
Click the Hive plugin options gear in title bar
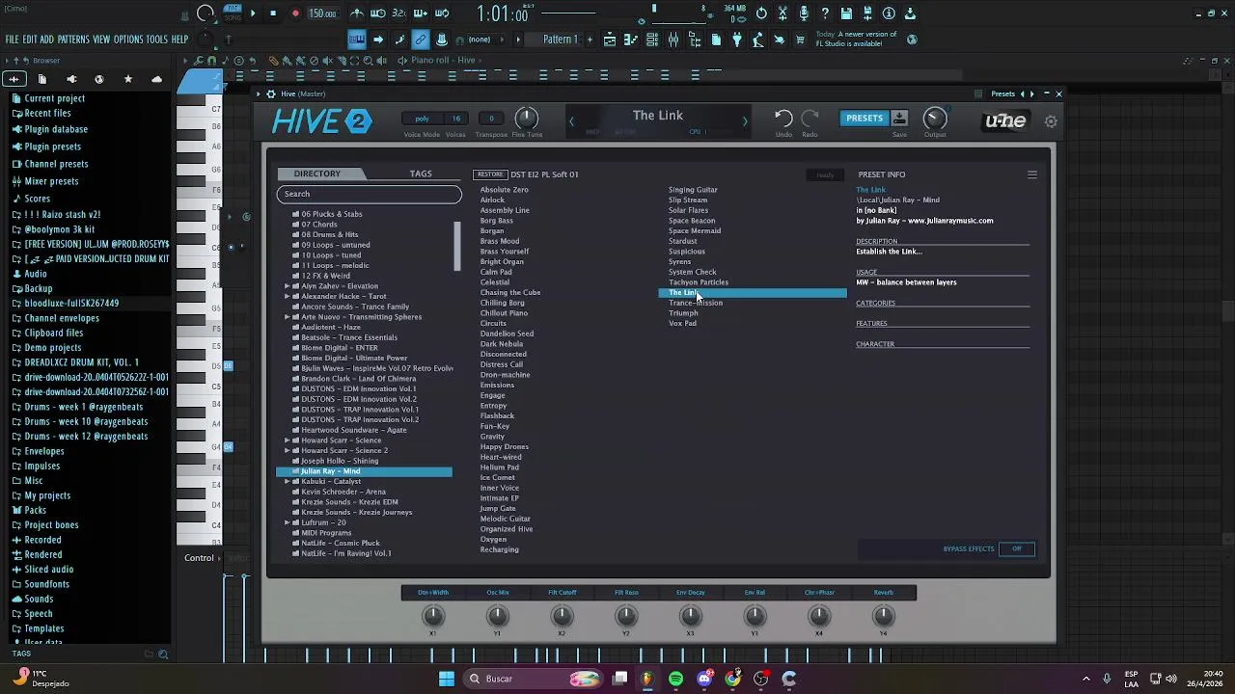click(271, 93)
